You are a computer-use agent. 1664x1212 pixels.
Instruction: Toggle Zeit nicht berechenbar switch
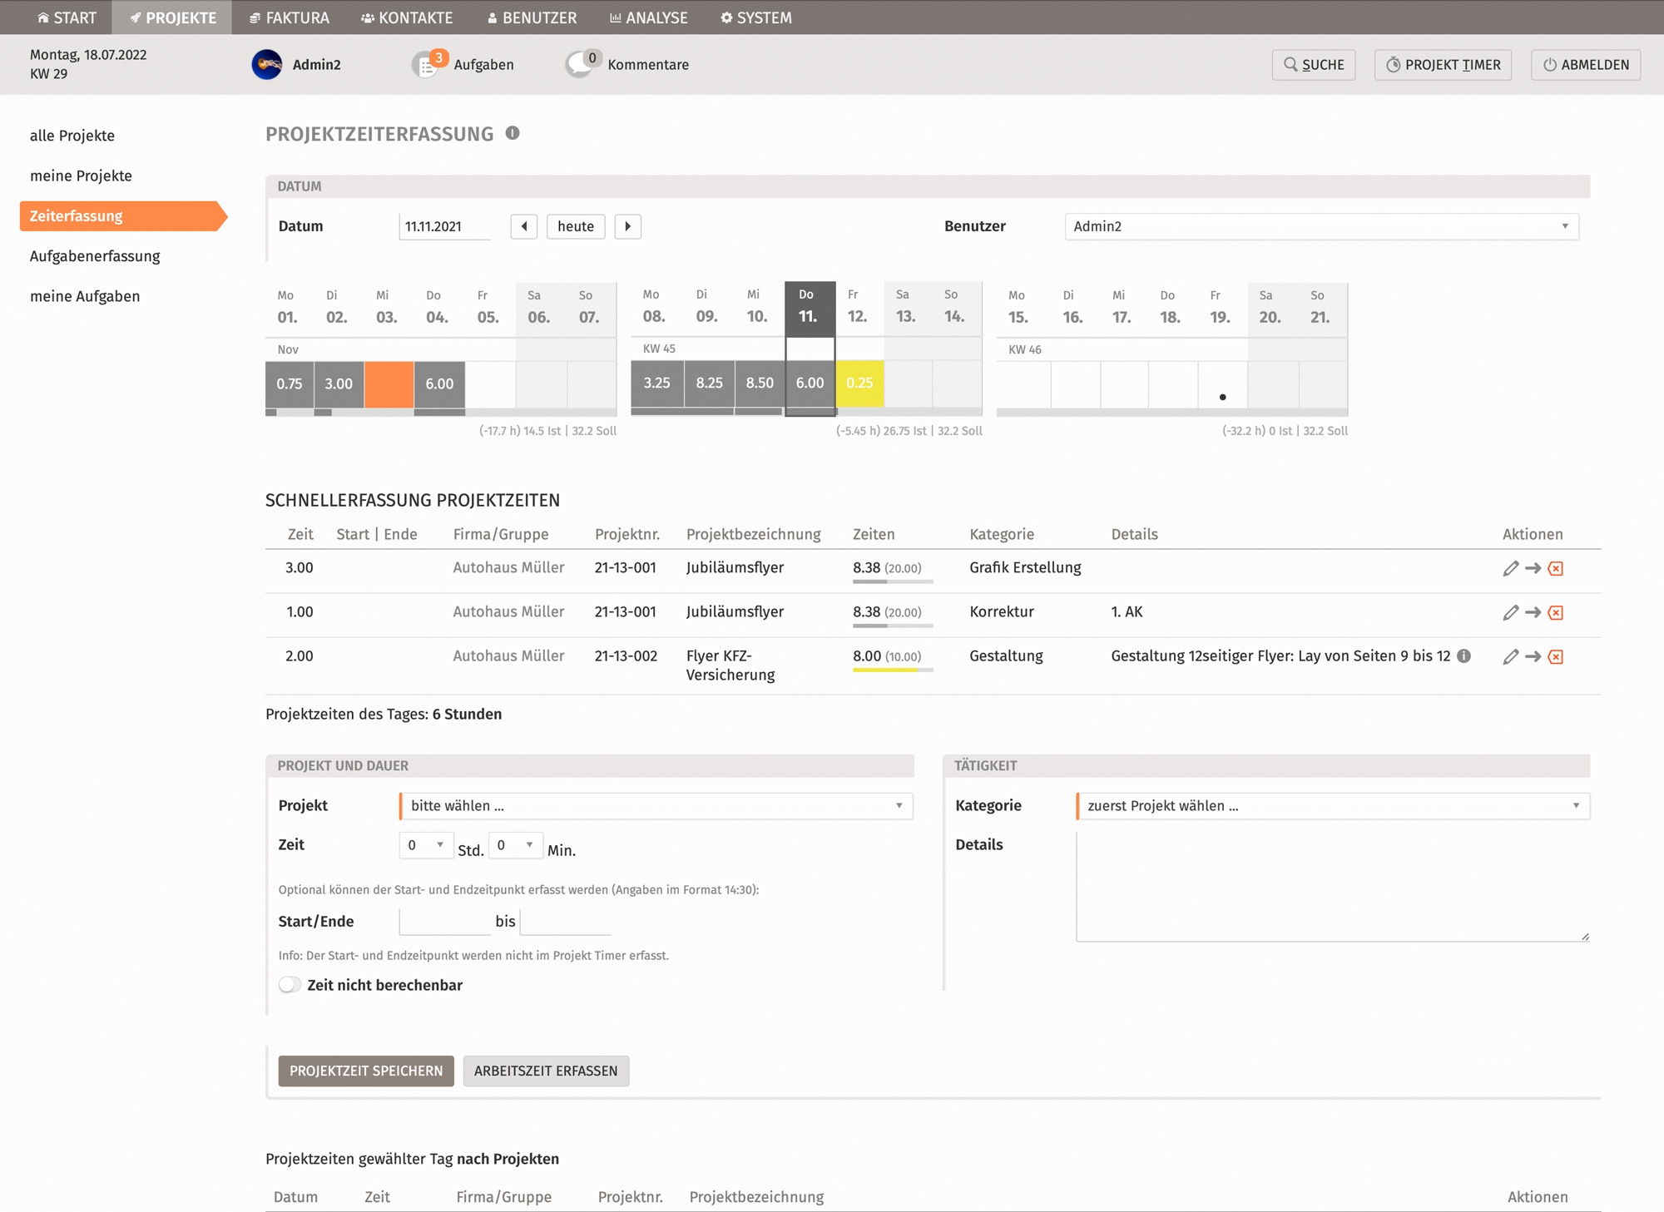click(290, 985)
